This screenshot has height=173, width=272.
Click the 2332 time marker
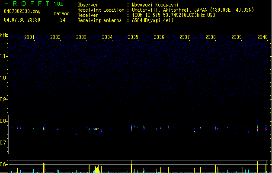point(55,37)
